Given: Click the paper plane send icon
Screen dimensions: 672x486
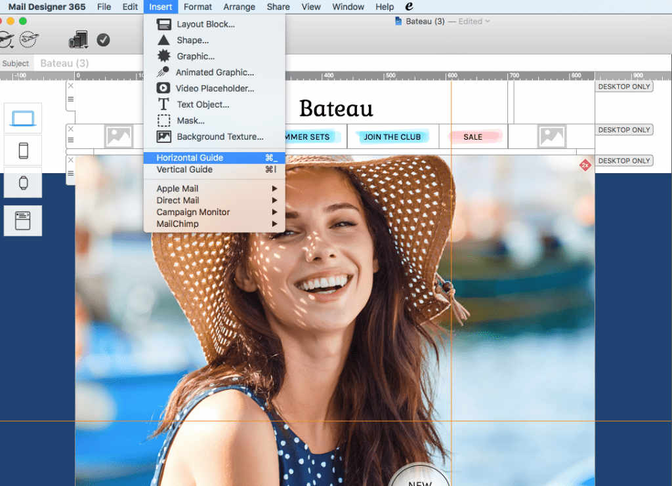Looking at the screenshot, I should pos(6,40).
